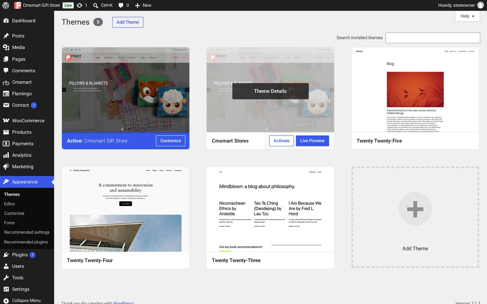
Task: Click the Add Theme button beside title
Action: (x=128, y=22)
